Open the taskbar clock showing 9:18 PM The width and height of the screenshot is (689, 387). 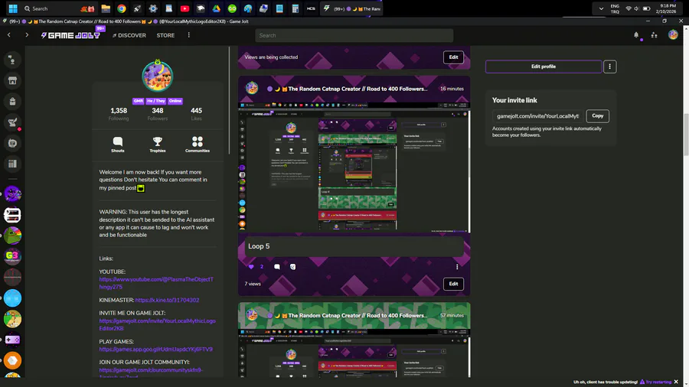668,8
